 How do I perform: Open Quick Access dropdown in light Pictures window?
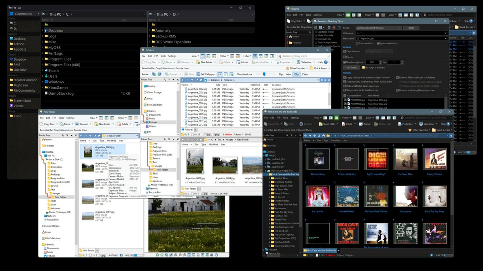[320, 68]
